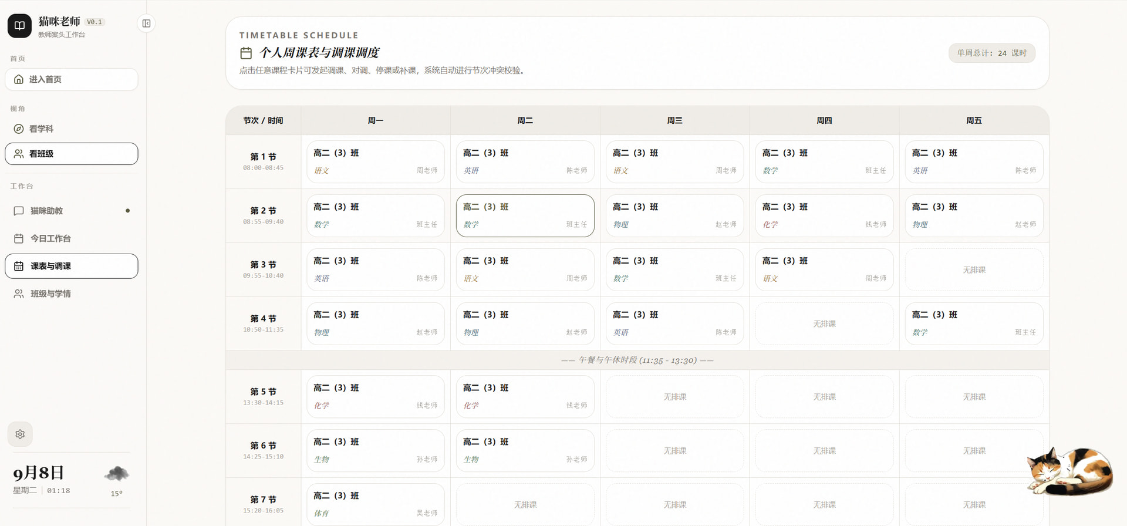Click Thursday period 2 化学 card
1127x526 pixels.
pyautogui.click(x=824, y=216)
